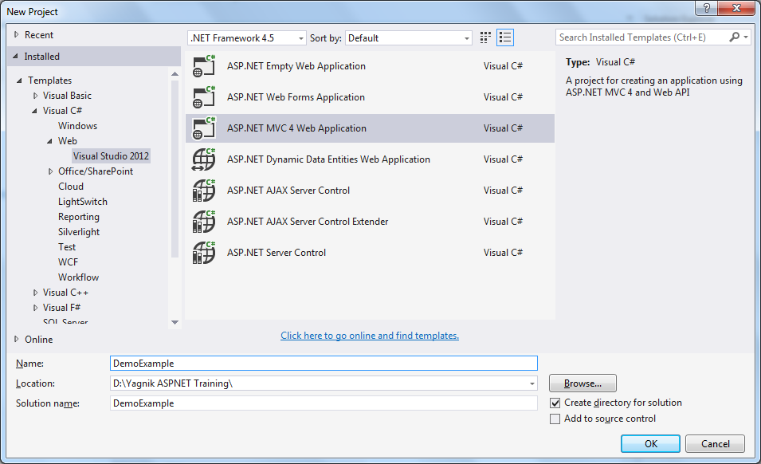Screen dimensions: 761x464
Task: Click the AJAX Server Control Extender icon
Action: 204,222
